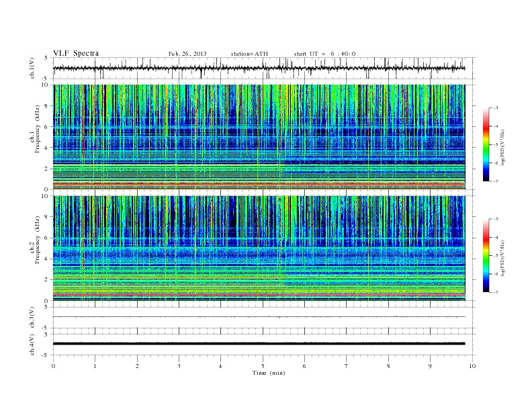Click the ch.1(V) waveform axis label
The height and width of the screenshot is (411, 532).
[x=32, y=68]
